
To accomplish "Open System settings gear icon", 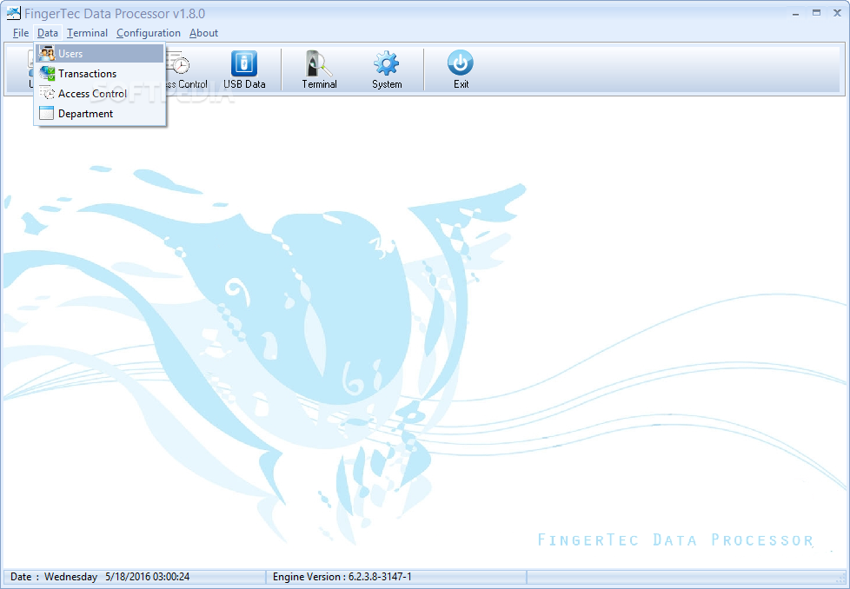I will (387, 69).
